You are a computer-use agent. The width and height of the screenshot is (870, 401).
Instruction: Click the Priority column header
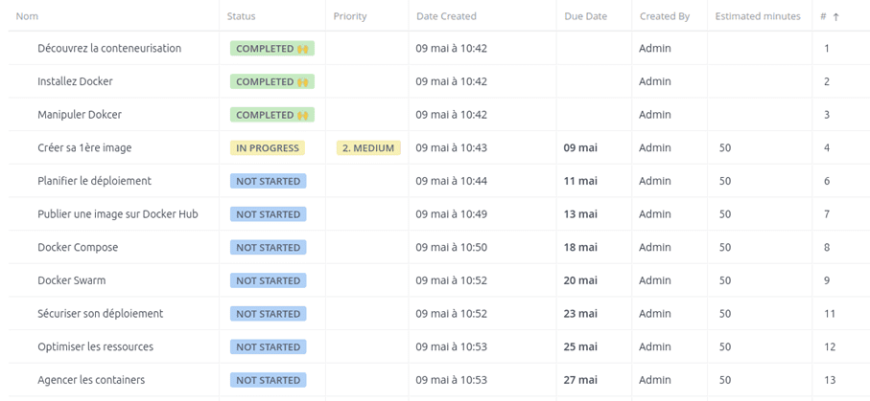coord(350,16)
